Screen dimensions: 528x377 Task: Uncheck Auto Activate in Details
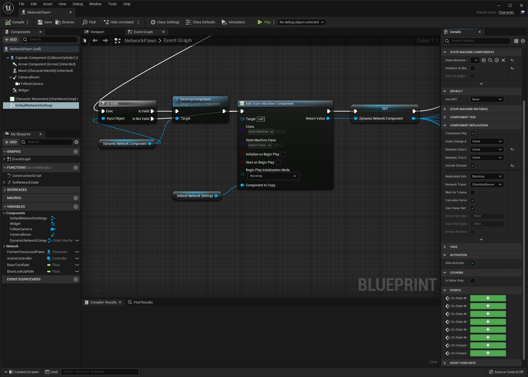pyautogui.click(x=473, y=263)
